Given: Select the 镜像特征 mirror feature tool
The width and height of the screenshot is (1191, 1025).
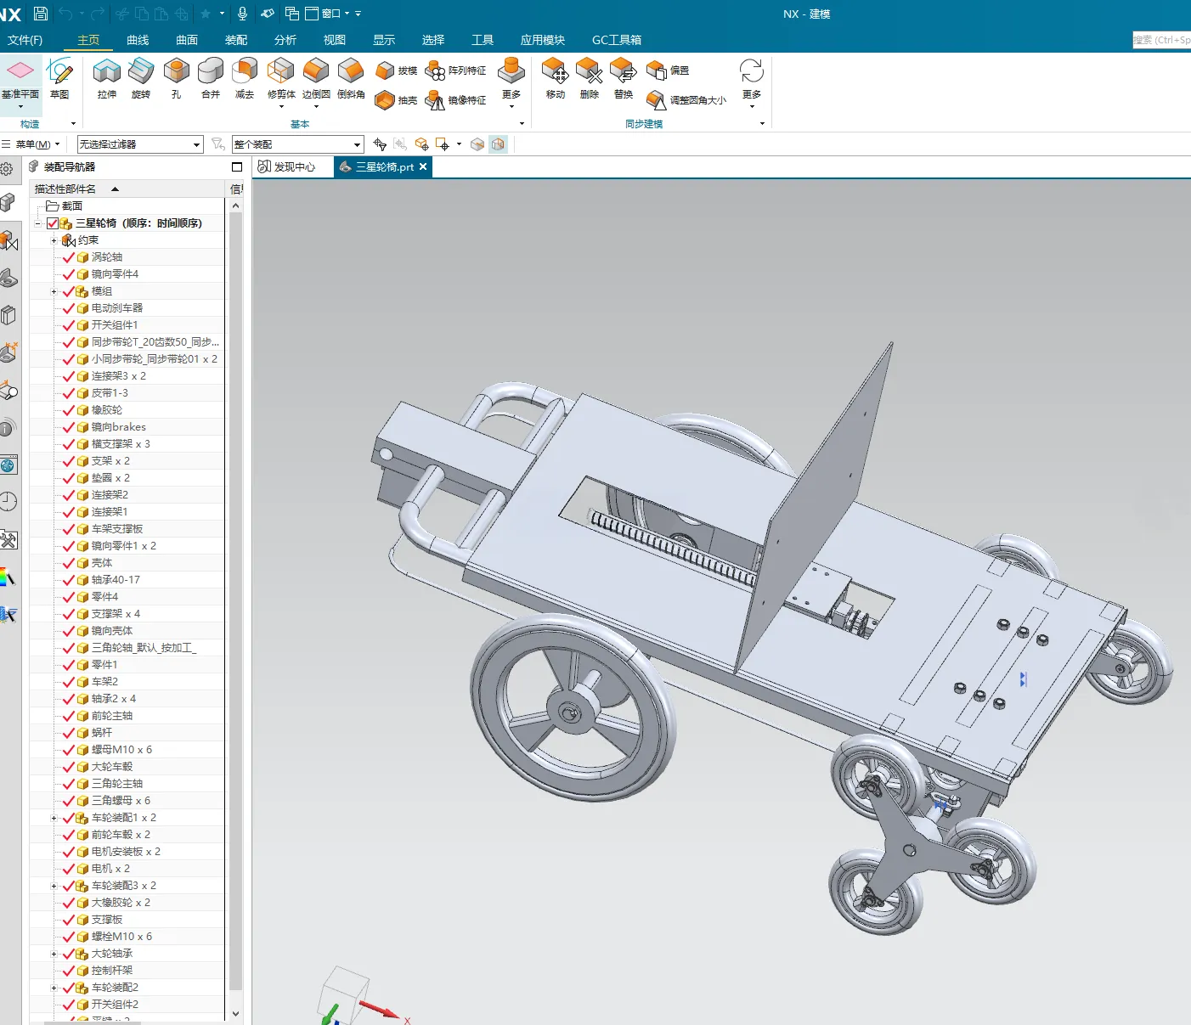Looking at the screenshot, I should tap(456, 100).
